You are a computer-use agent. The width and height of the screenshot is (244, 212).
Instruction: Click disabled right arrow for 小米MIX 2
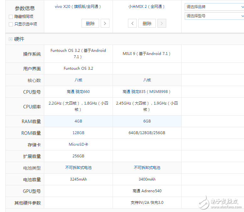(x=162, y=23)
